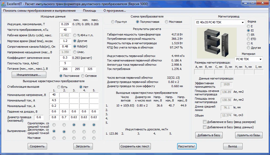Click the Инициализация... button
The height and width of the screenshot is (155, 270).
(29, 75)
